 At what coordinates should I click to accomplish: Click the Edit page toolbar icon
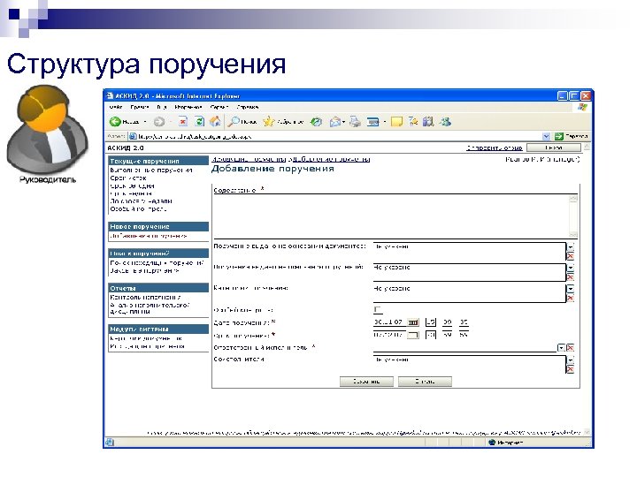(x=372, y=122)
